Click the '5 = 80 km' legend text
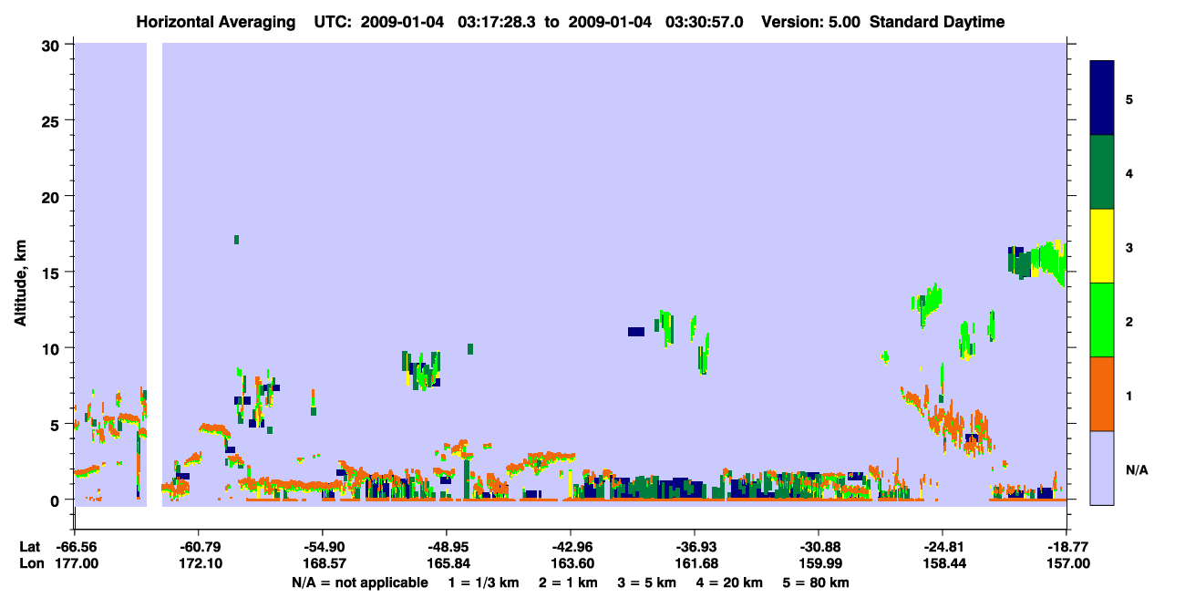1185x608 pixels. [x=818, y=582]
